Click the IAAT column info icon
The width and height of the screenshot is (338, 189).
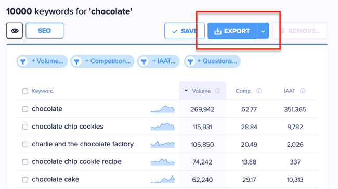tap(303, 91)
